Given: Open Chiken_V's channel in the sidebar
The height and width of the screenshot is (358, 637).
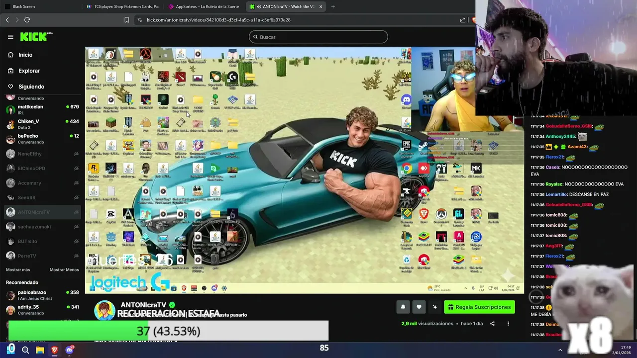Looking at the screenshot, I should click(x=42, y=124).
